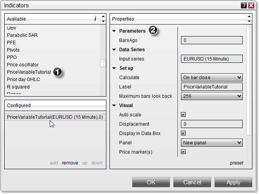Open the Panel dropdown
259x194 pixels.
tap(212, 143)
